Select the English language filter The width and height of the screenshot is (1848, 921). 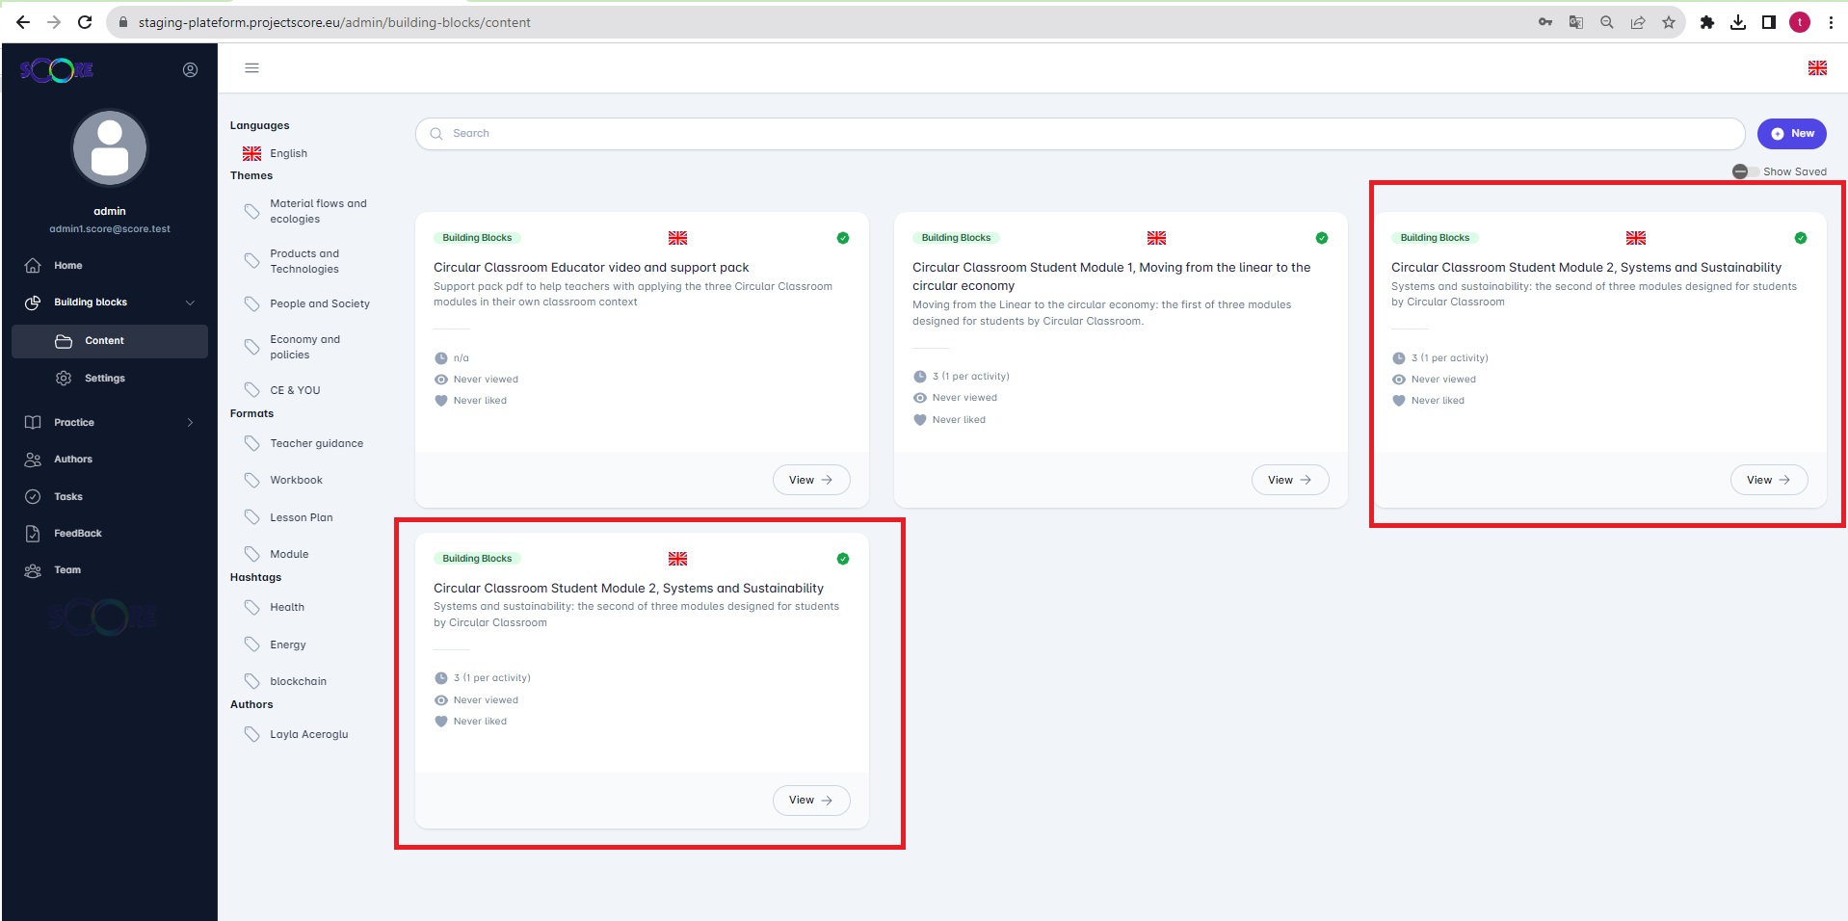pyautogui.click(x=287, y=153)
